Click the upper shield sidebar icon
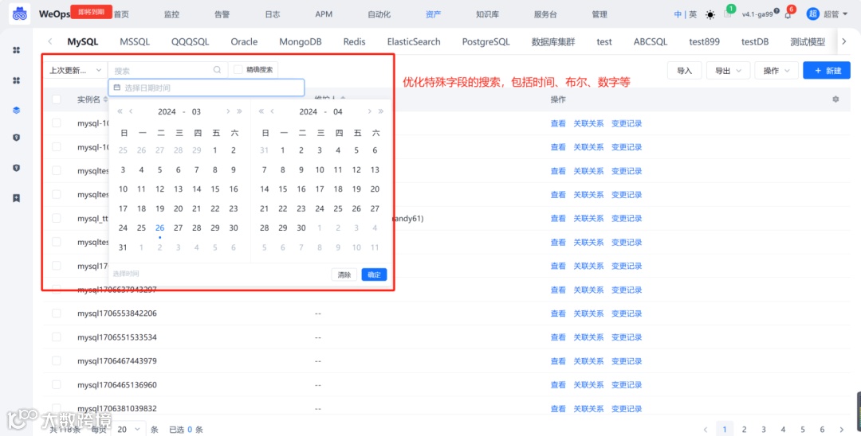This screenshot has width=861, height=436. (x=17, y=138)
